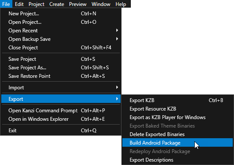Open the Project menu
The height and width of the screenshot is (165, 234).
coord(36,4)
